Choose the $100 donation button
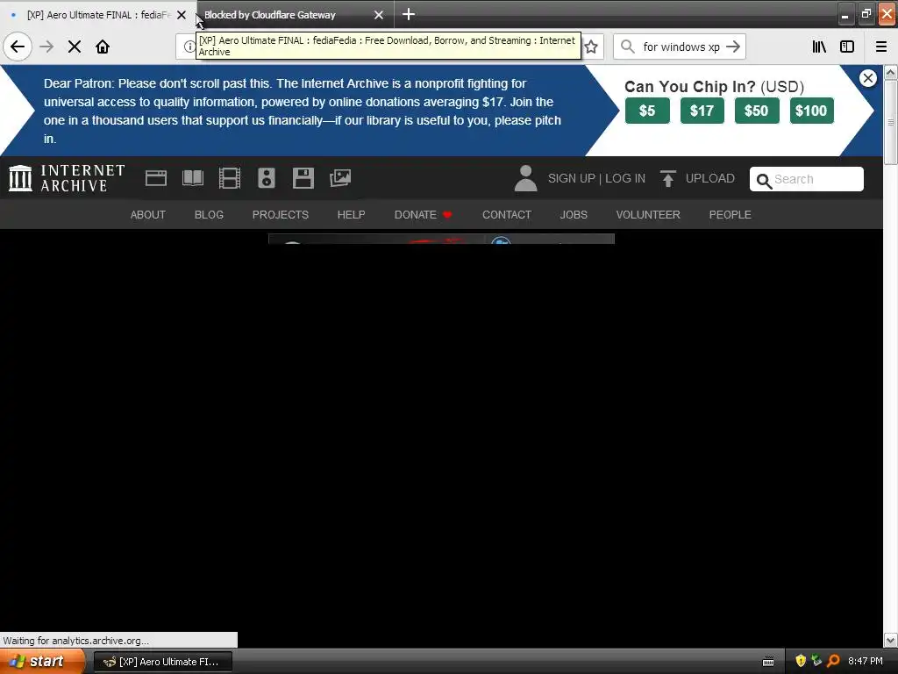 tap(811, 111)
